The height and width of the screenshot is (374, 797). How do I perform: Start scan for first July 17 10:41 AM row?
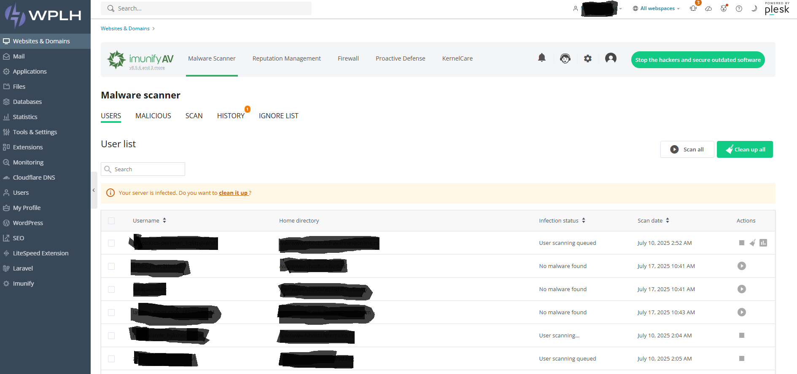point(742,266)
